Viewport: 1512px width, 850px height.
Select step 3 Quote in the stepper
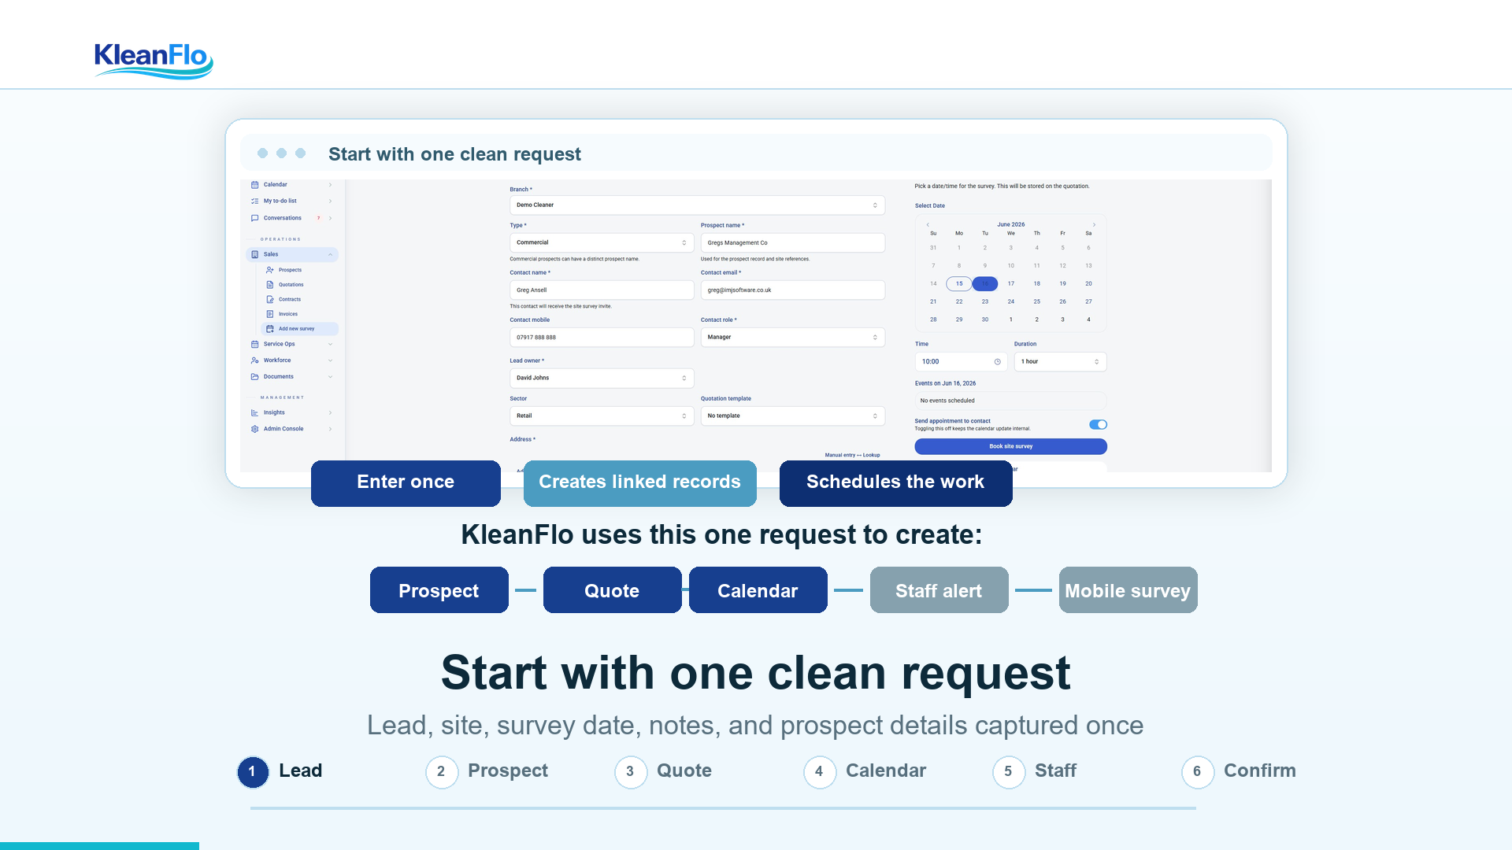663,772
